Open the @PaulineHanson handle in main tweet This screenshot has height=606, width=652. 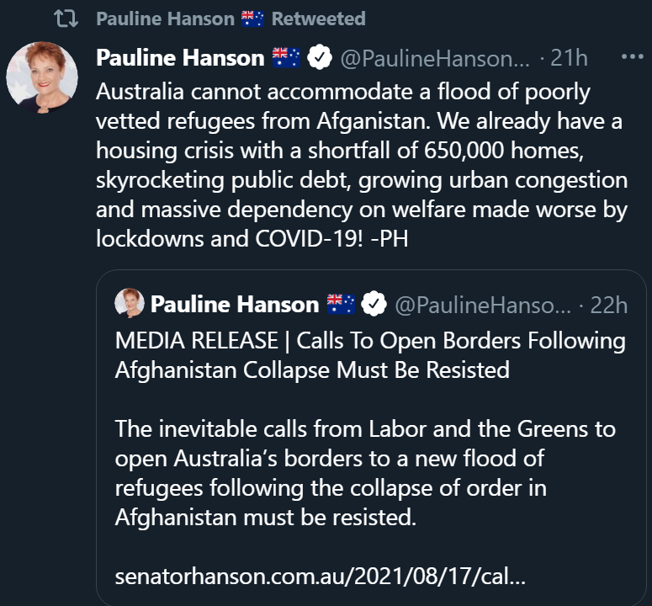click(435, 58)
